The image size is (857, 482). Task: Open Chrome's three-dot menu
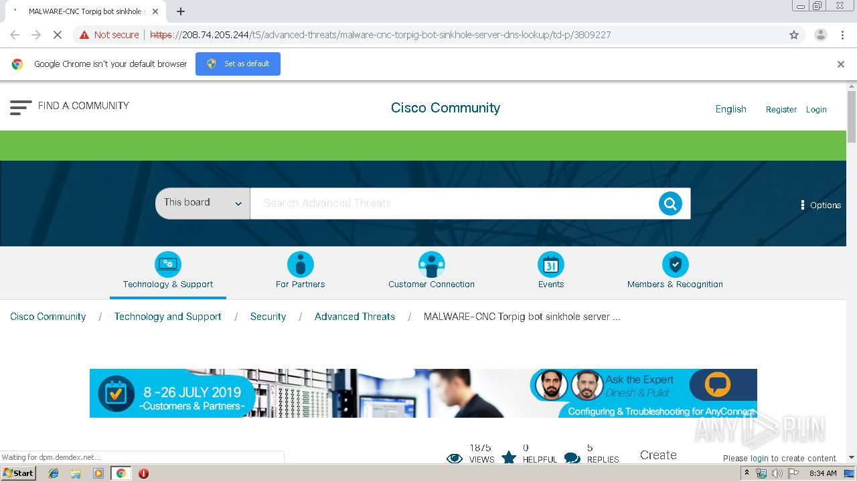(843, 35)
